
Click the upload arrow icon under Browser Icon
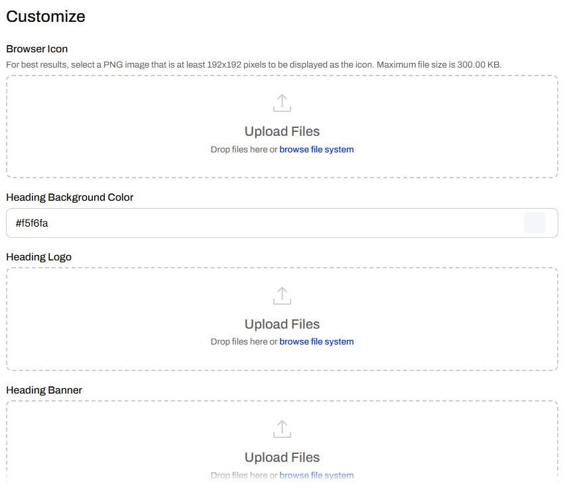click(x=282, y=103)
